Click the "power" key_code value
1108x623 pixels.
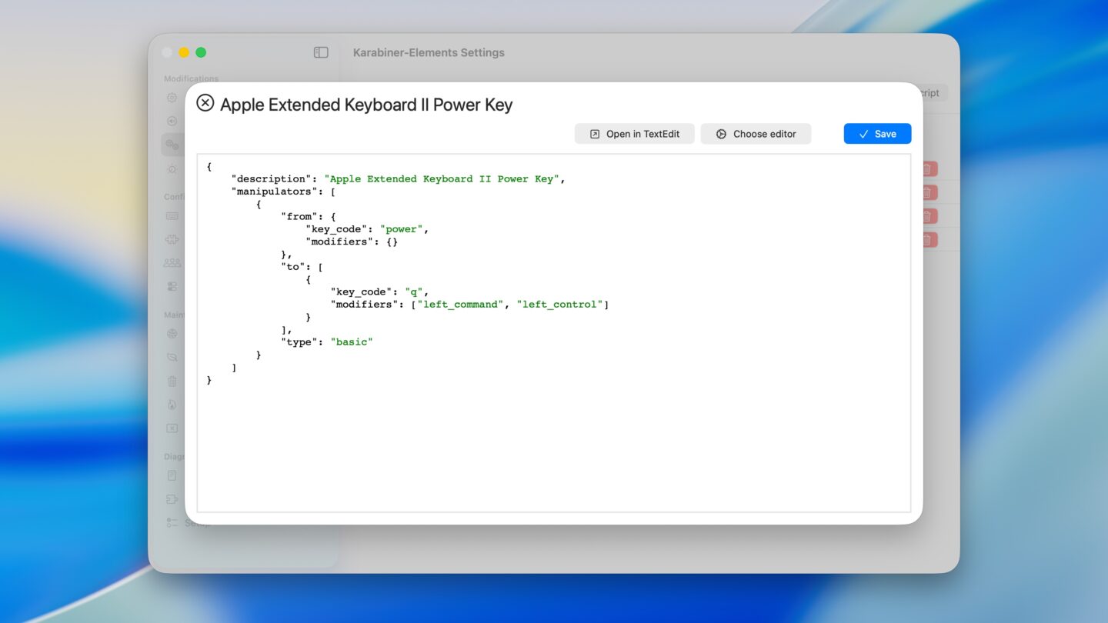401,229
